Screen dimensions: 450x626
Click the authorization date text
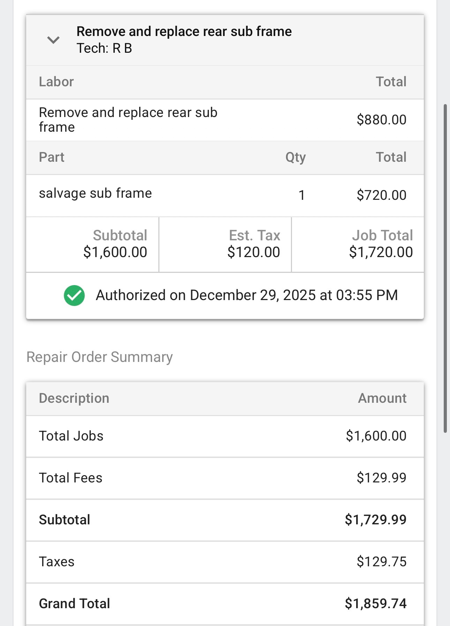[247, 296]
